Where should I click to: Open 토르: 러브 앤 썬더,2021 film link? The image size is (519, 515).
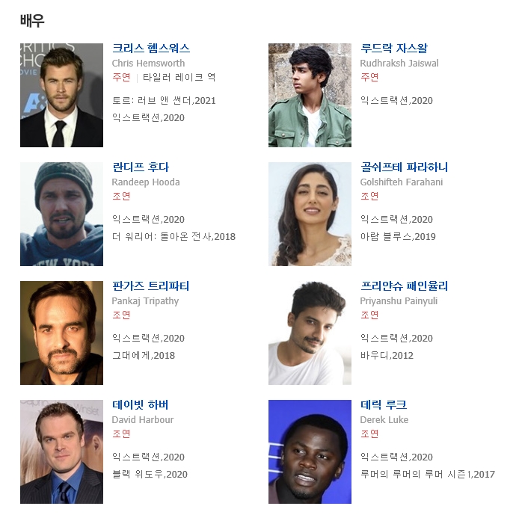(x=164, y=101)
